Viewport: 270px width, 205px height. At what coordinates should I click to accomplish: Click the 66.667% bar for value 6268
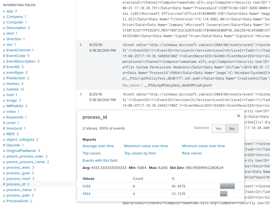coord(227,186)
